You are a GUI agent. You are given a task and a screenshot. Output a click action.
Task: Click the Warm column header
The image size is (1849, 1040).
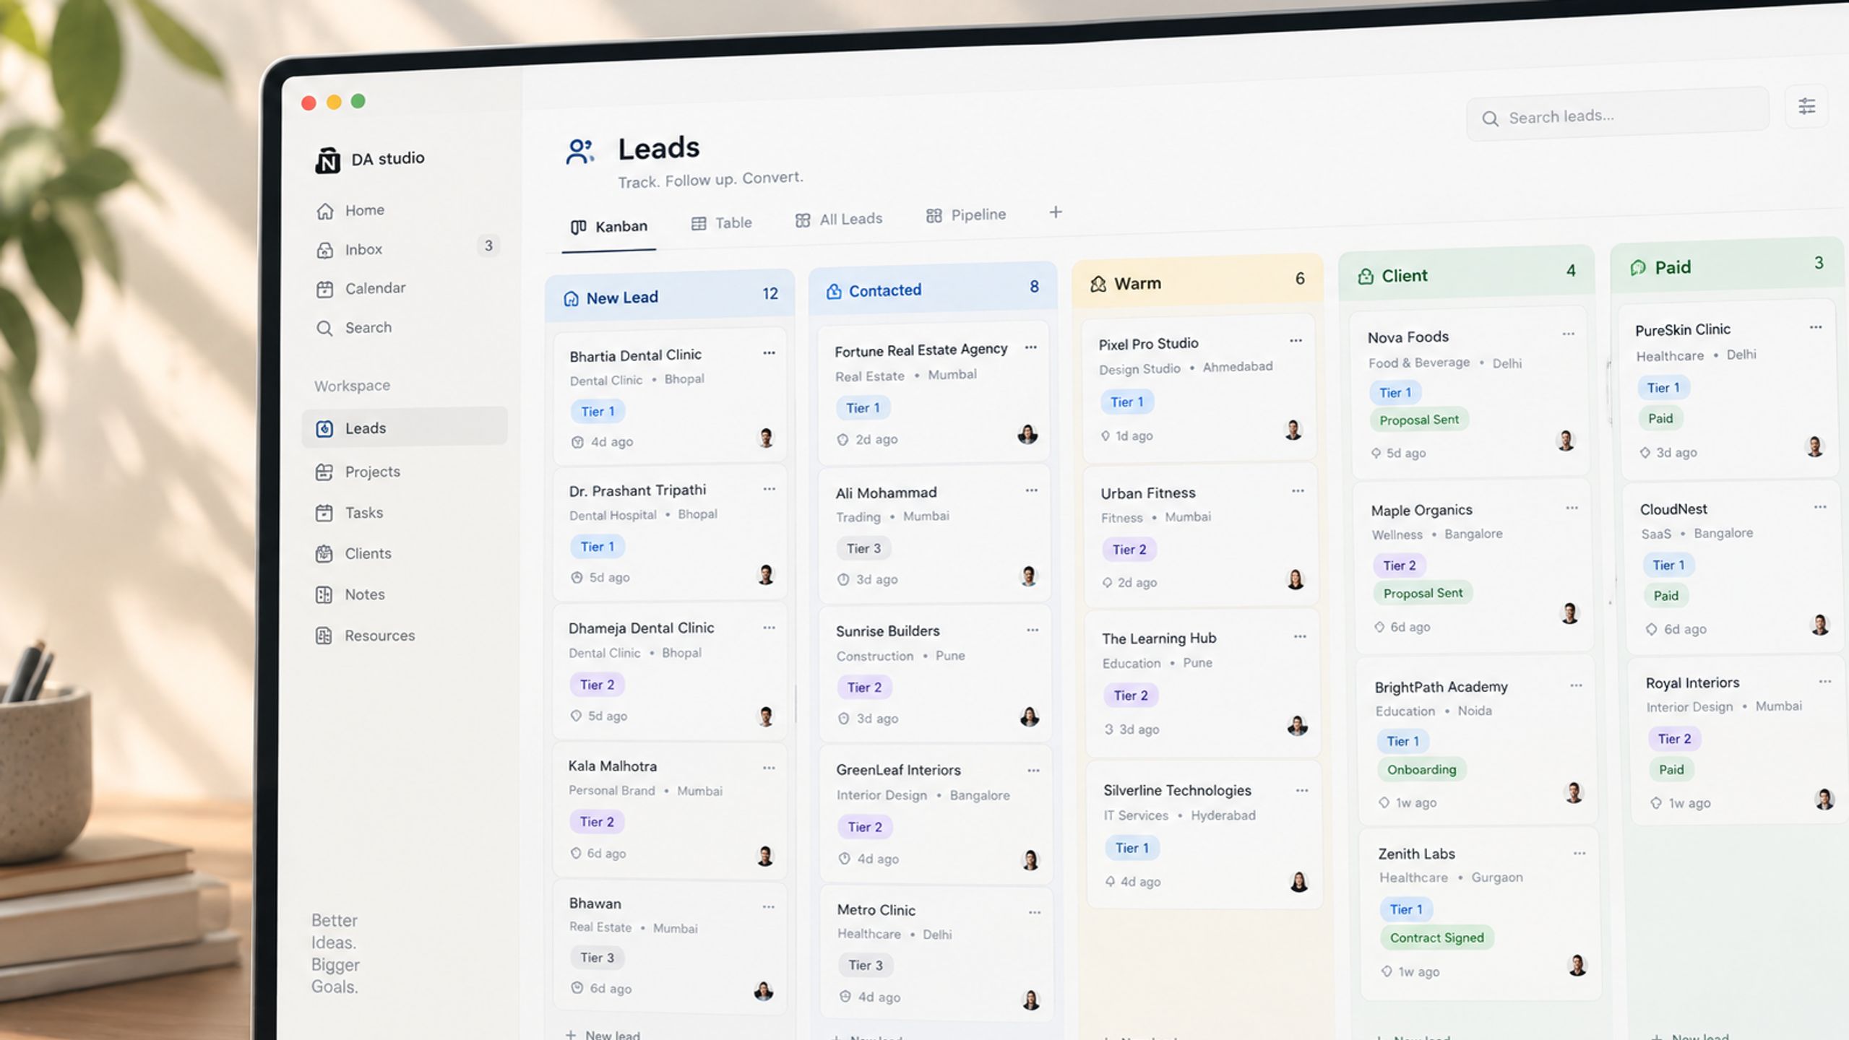point(1198,281)
